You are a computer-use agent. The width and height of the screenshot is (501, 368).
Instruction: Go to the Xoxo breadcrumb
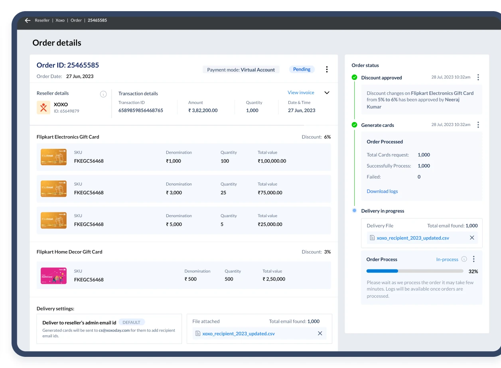(x=60, y=20)
